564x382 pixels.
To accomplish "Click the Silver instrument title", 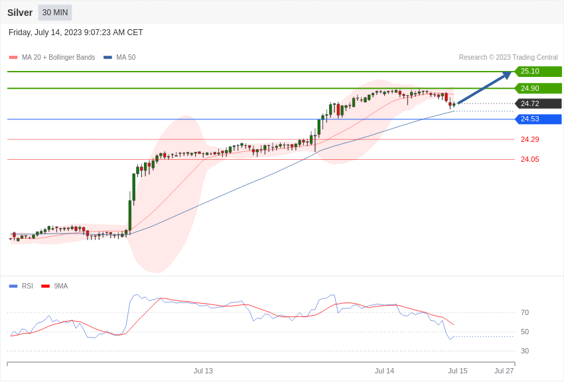I will click(x=20, y=13).
